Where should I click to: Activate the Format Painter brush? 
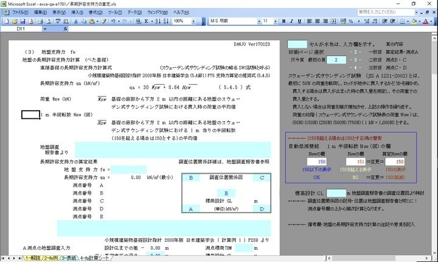pos(103,21)
